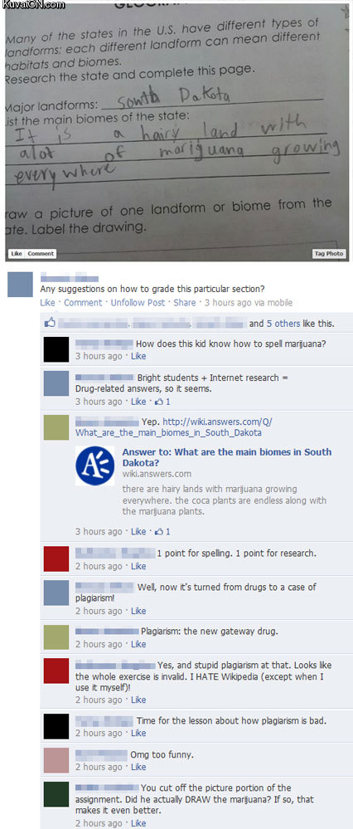Image resolution: width=353 pixels, height=829 pixels.
Task: Open the '5 others' likes list
Action: [283, 323]
